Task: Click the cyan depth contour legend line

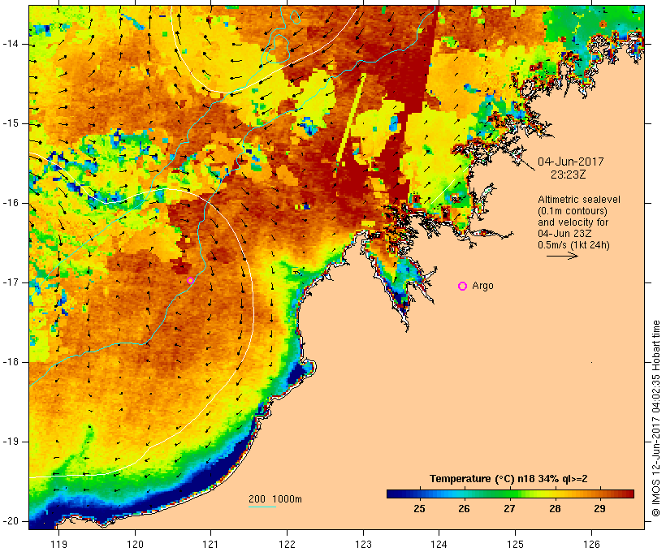Action: 262,507
